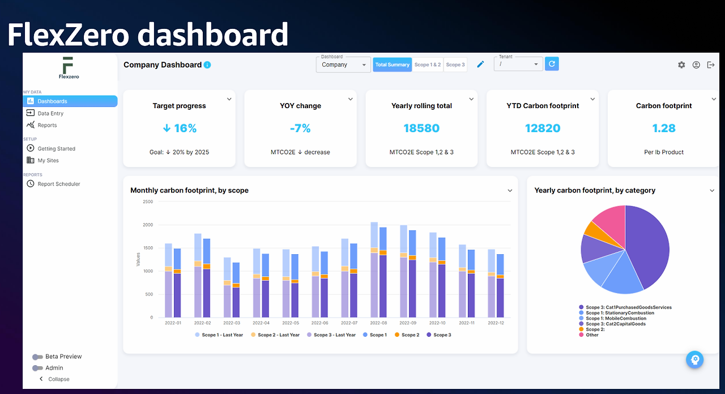Open the Tenant dropdown
This screenshot has width=725, height=394.
(518, 65)
